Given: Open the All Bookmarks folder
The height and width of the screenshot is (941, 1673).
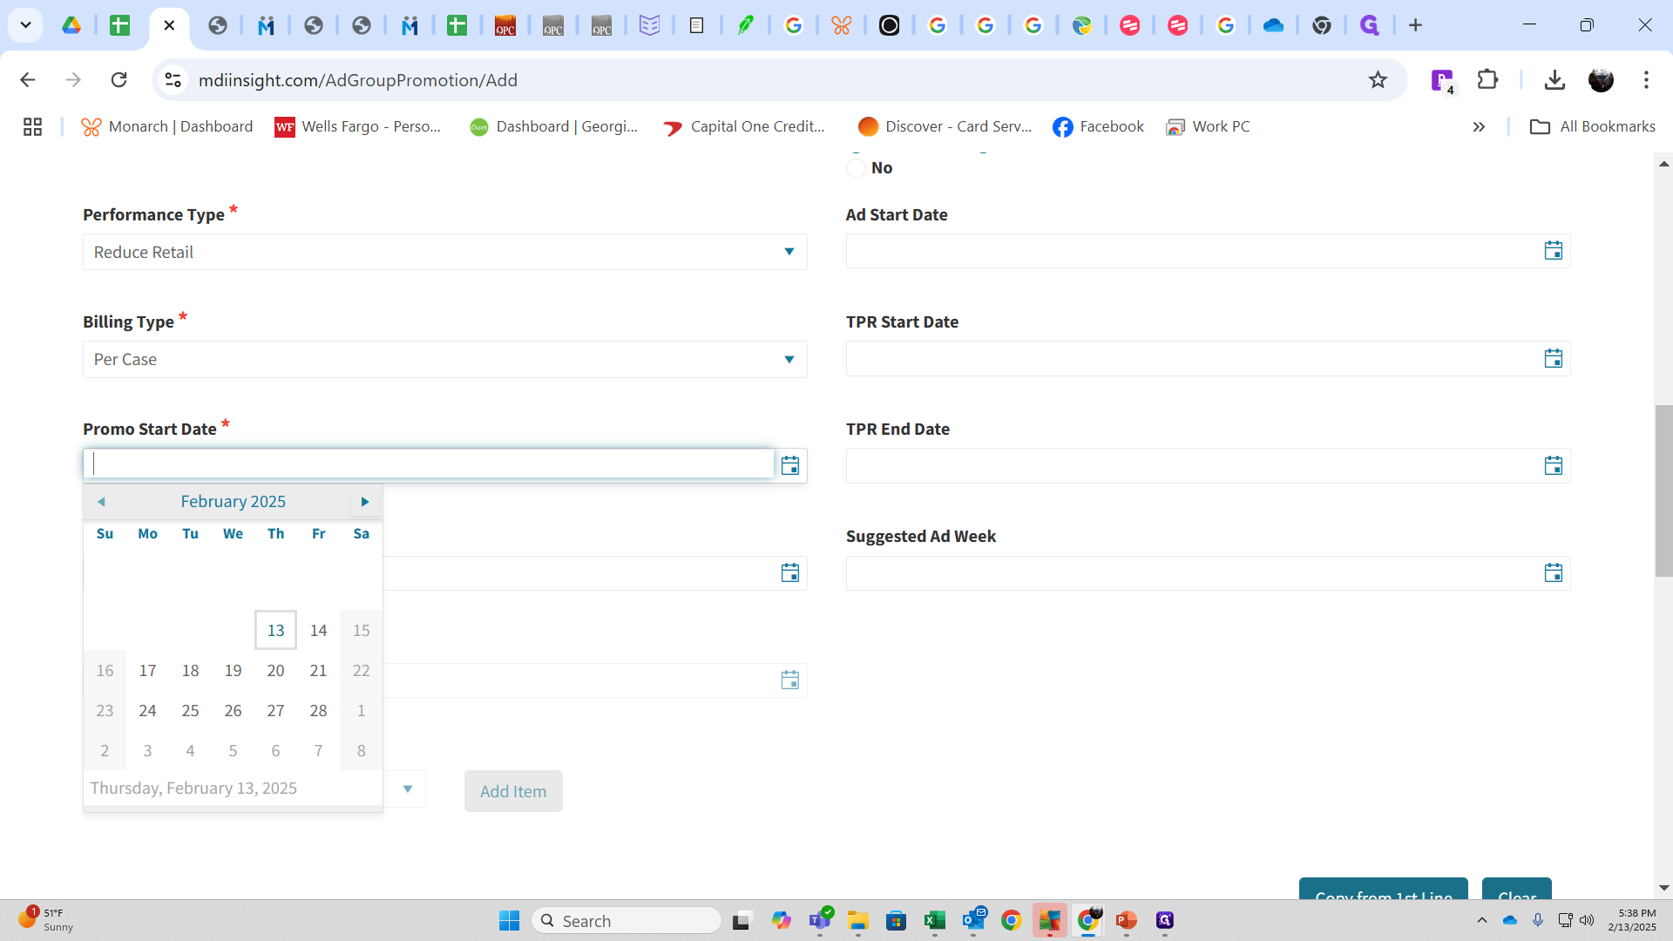Looking at the screenshot, I should [x=1592, y=127].
